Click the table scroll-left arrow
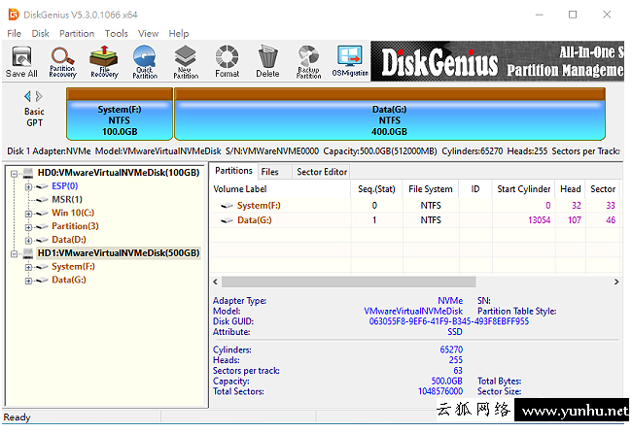Screen dimensions: 632x432 click(215, 282)
